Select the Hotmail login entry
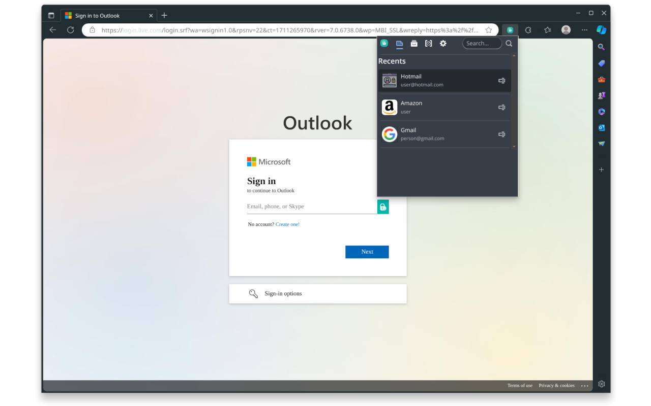The height and width of the screenshot is (406, 651). [445, 81]
